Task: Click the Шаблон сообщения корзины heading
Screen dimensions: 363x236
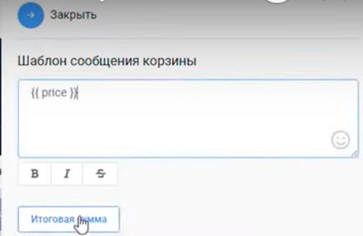Action: [x=107, y=61]
